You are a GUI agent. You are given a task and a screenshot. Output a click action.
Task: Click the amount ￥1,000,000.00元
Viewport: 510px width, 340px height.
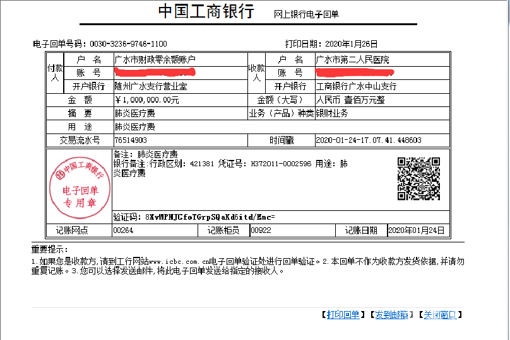pyautogui.click(x=147, y=100)
